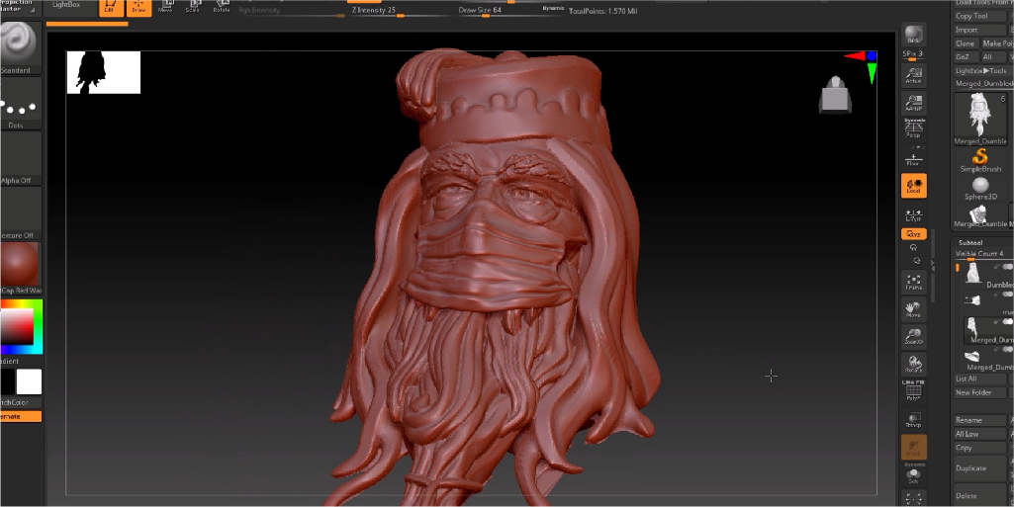Click the Duplicate subtool button
The width and height of the screenshot is (1014, 507).
pos(980,468)
